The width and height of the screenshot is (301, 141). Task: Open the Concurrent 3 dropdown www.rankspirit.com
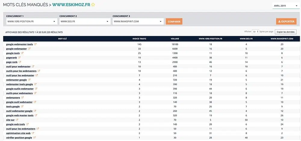138,21
